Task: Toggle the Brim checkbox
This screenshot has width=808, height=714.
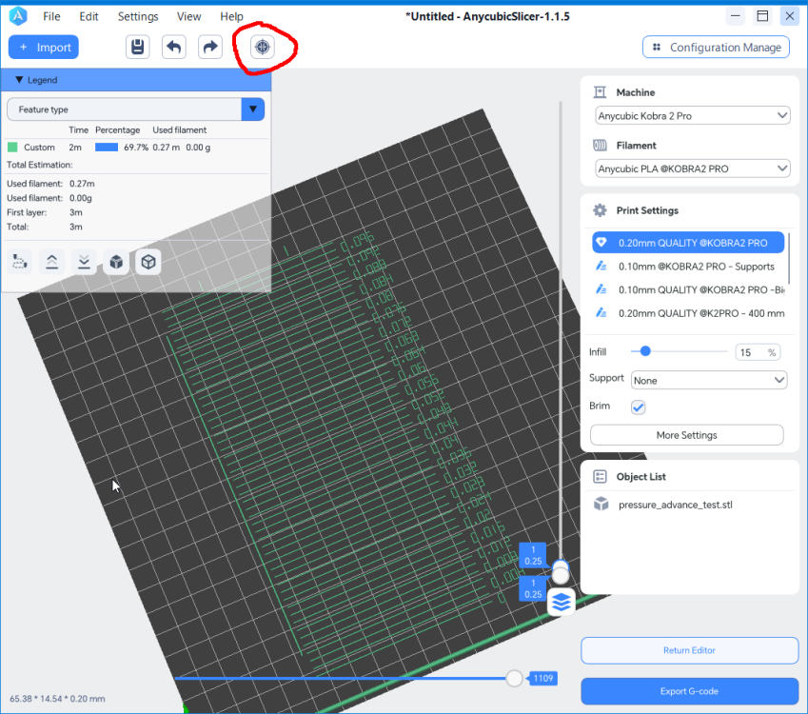Action: [638, 407]
